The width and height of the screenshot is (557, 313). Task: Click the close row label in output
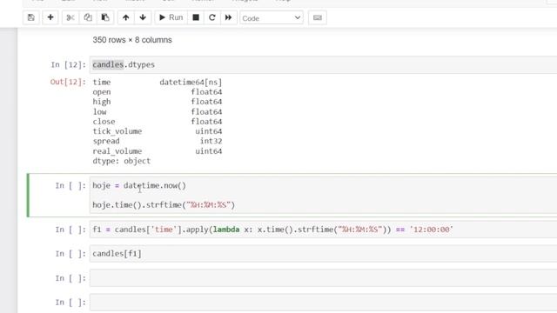tap(104, 122)
